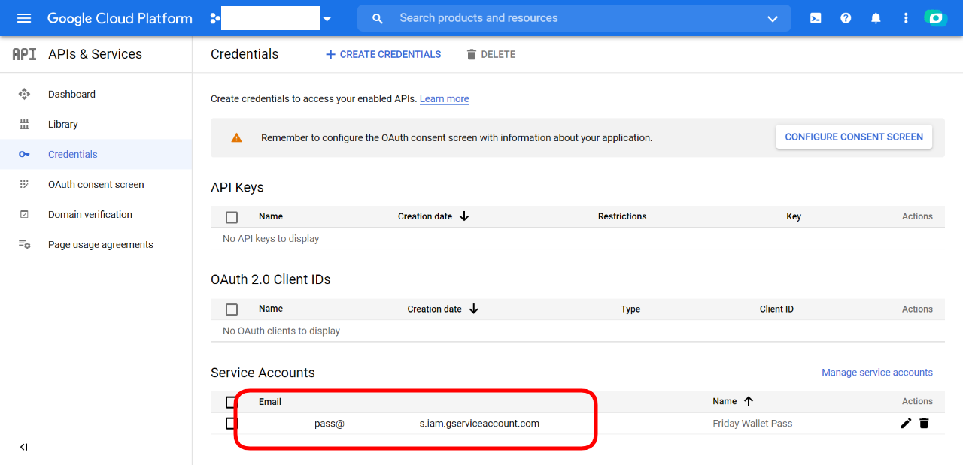Viewport: 963px width, 465px height.
Task: Toggle the Service Accounts select-all checkbox
Action: point(230,402)
